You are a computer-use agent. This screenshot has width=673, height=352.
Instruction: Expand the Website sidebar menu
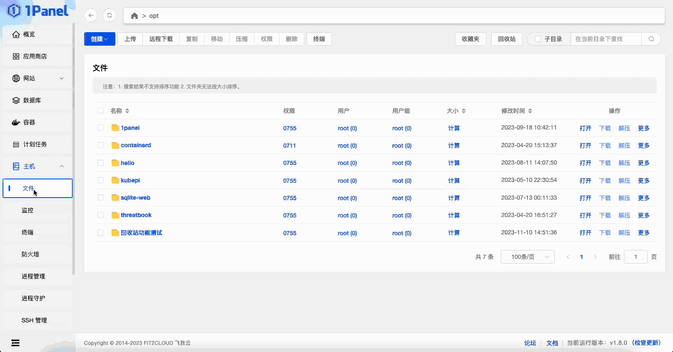tap(38, 78)
